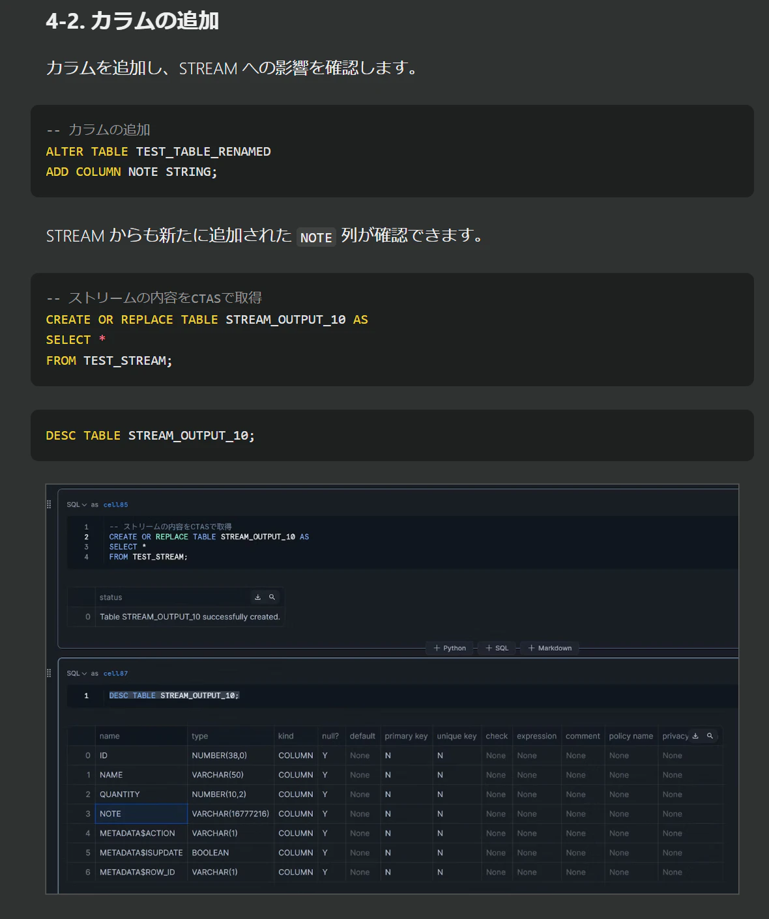
Task: Click the 'type' column header
Action: click(231, 736)
